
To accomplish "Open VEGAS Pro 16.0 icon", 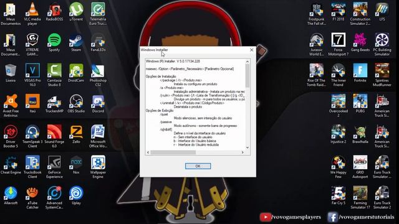I will coord(32,75).
